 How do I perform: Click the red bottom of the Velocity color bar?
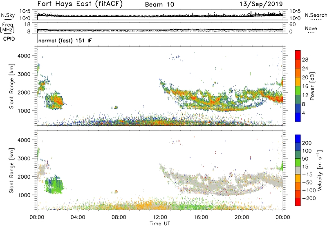coord(298,202)
